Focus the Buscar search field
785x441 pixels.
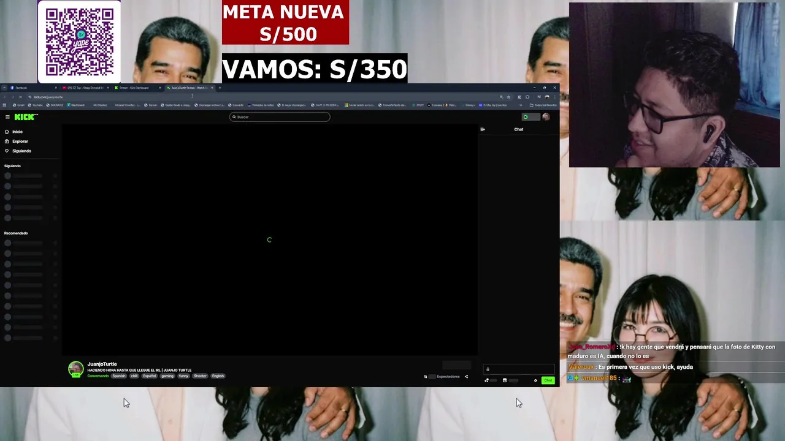[280, 117]
